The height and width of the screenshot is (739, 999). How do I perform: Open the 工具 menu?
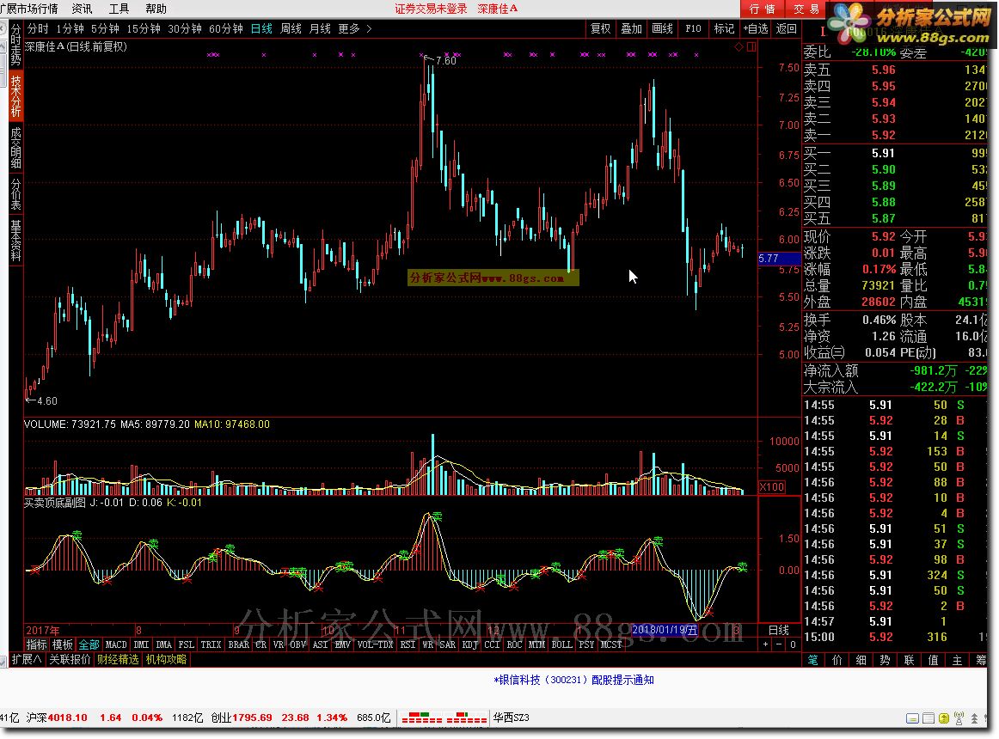click(119, 9)
